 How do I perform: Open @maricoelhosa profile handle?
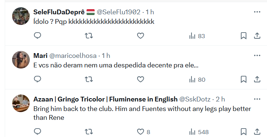click(73, 56)
